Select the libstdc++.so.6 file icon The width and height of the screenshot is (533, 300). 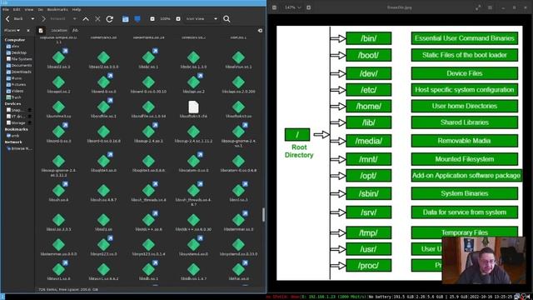[148, 220]
